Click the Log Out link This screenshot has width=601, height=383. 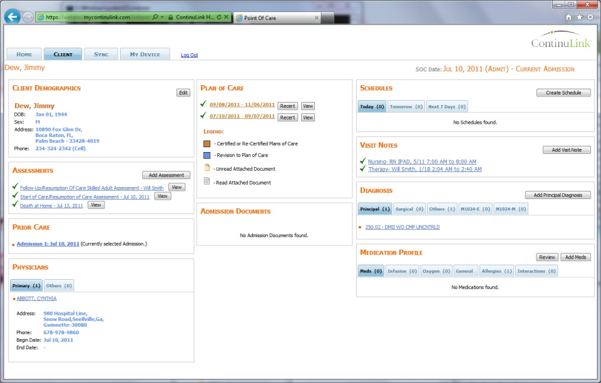click(x=189, y=55)
